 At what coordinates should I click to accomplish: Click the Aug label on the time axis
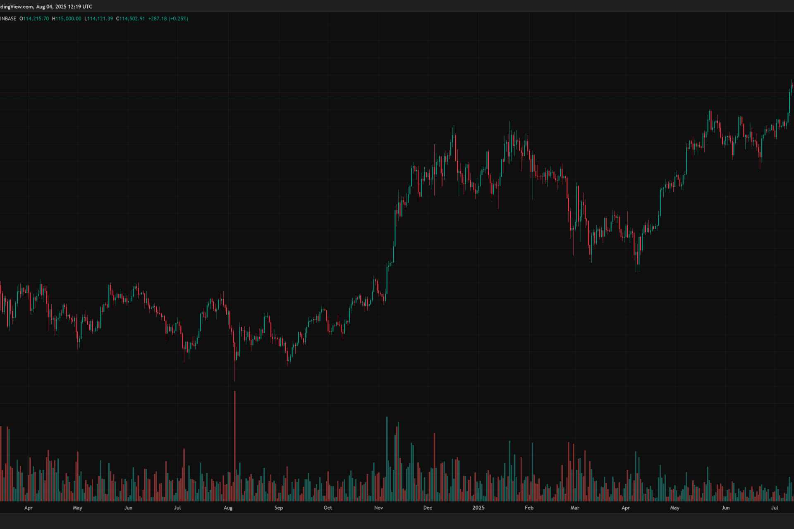point(228,508)
